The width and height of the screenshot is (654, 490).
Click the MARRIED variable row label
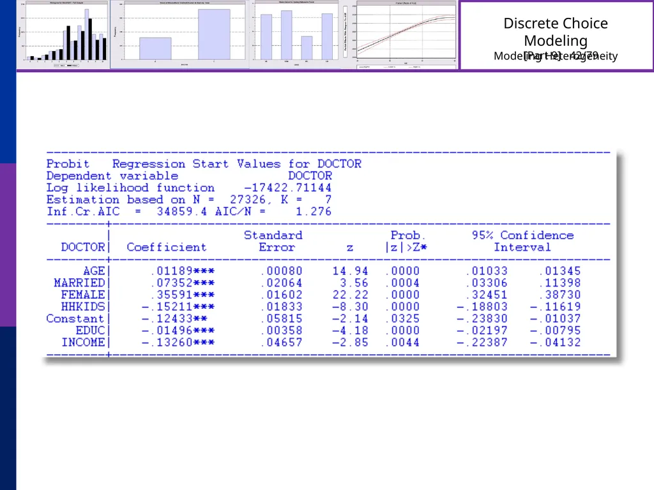click(x=79, y=283)
